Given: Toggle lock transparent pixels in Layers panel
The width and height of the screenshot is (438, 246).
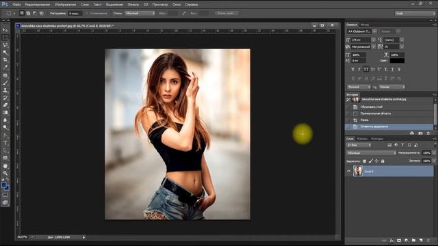Looking at the screenshot, I should (365, 161).
